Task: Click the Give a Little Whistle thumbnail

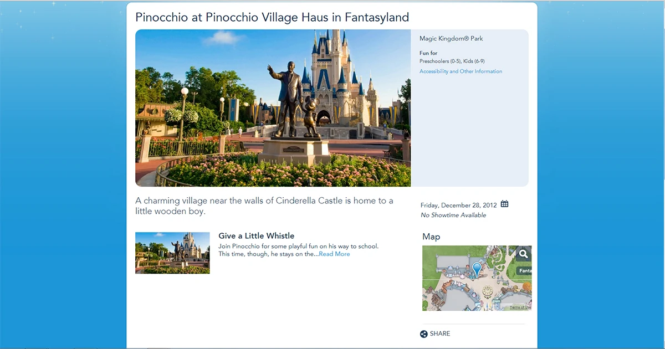Action: 172,253
